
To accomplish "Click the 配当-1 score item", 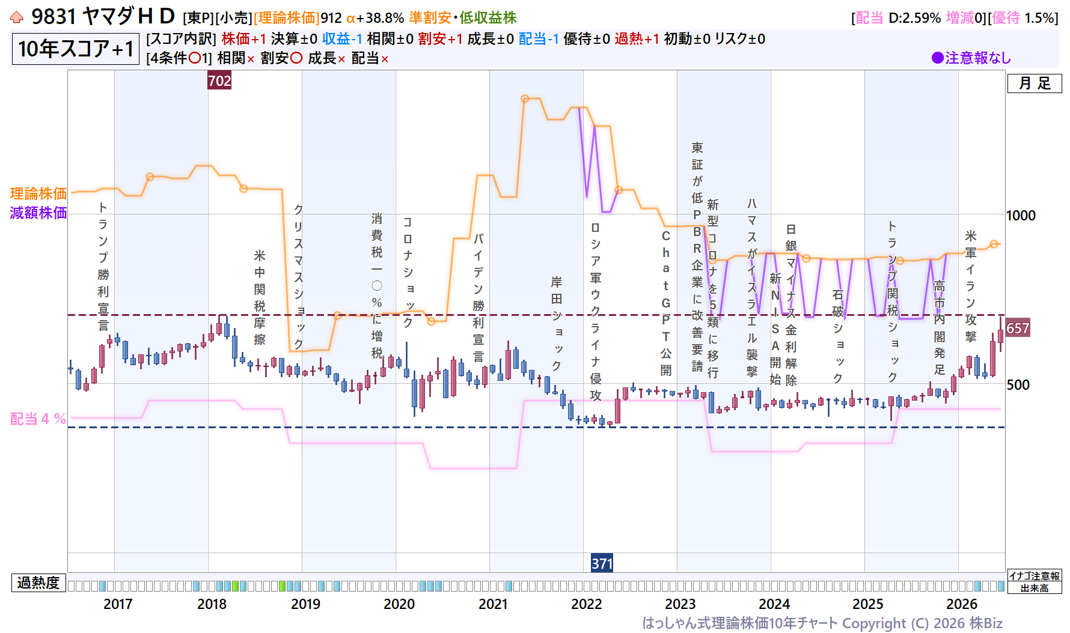I will [539, 39].
